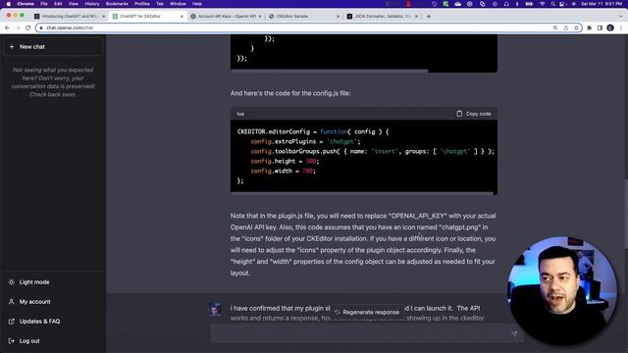Open the Chrome application menu
628x353 pixels.
[26, 4]
